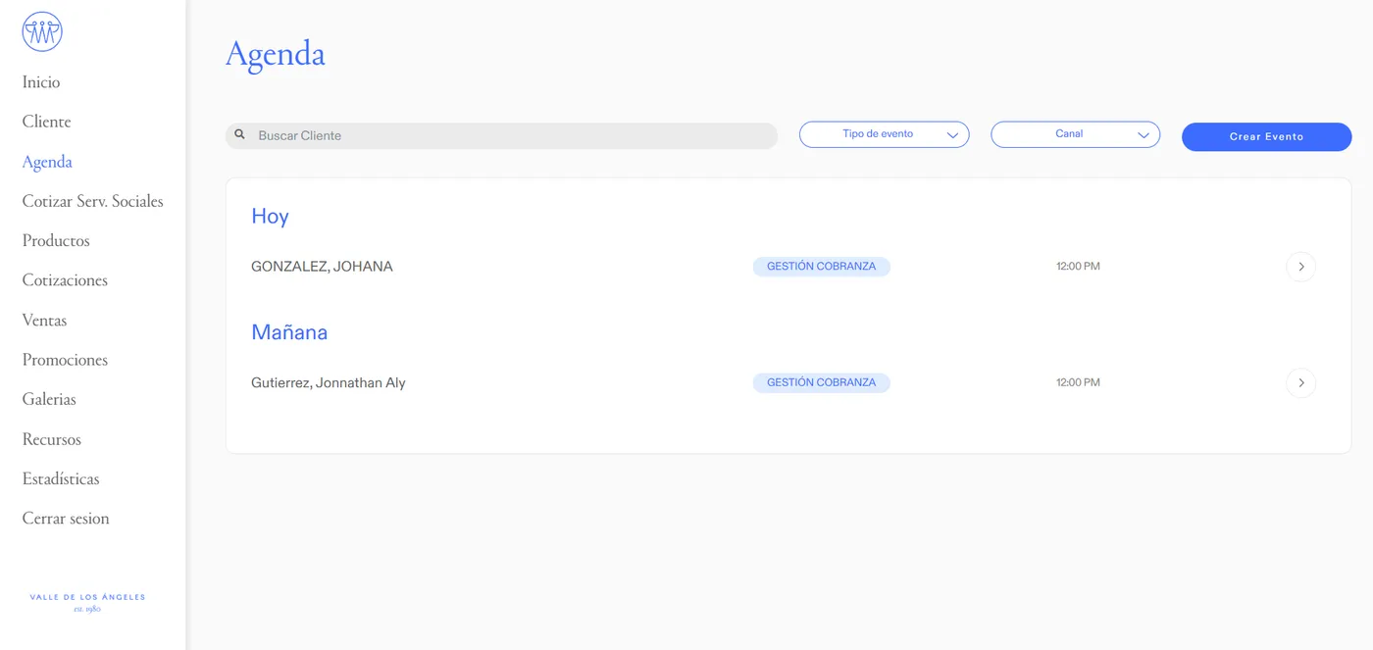Click the Hoy section heading
Screen dimensions: 1373x650
click(270, 217)
